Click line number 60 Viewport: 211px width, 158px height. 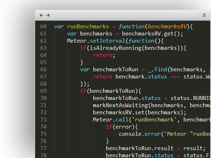click(43, 27)
